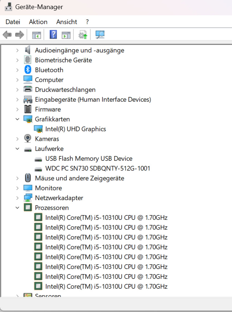Click the printer icon for Druckwarteschlangen
Screen dimensions: 232x312
(28, 89)
